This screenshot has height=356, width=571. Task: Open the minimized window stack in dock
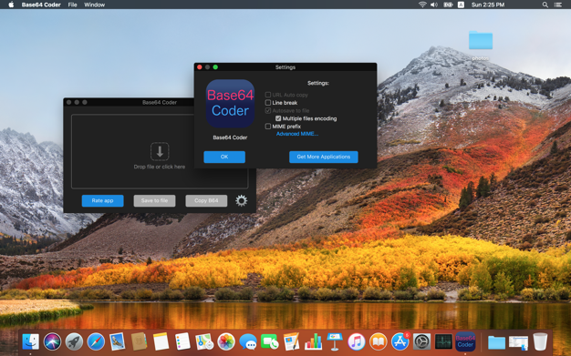519,342
